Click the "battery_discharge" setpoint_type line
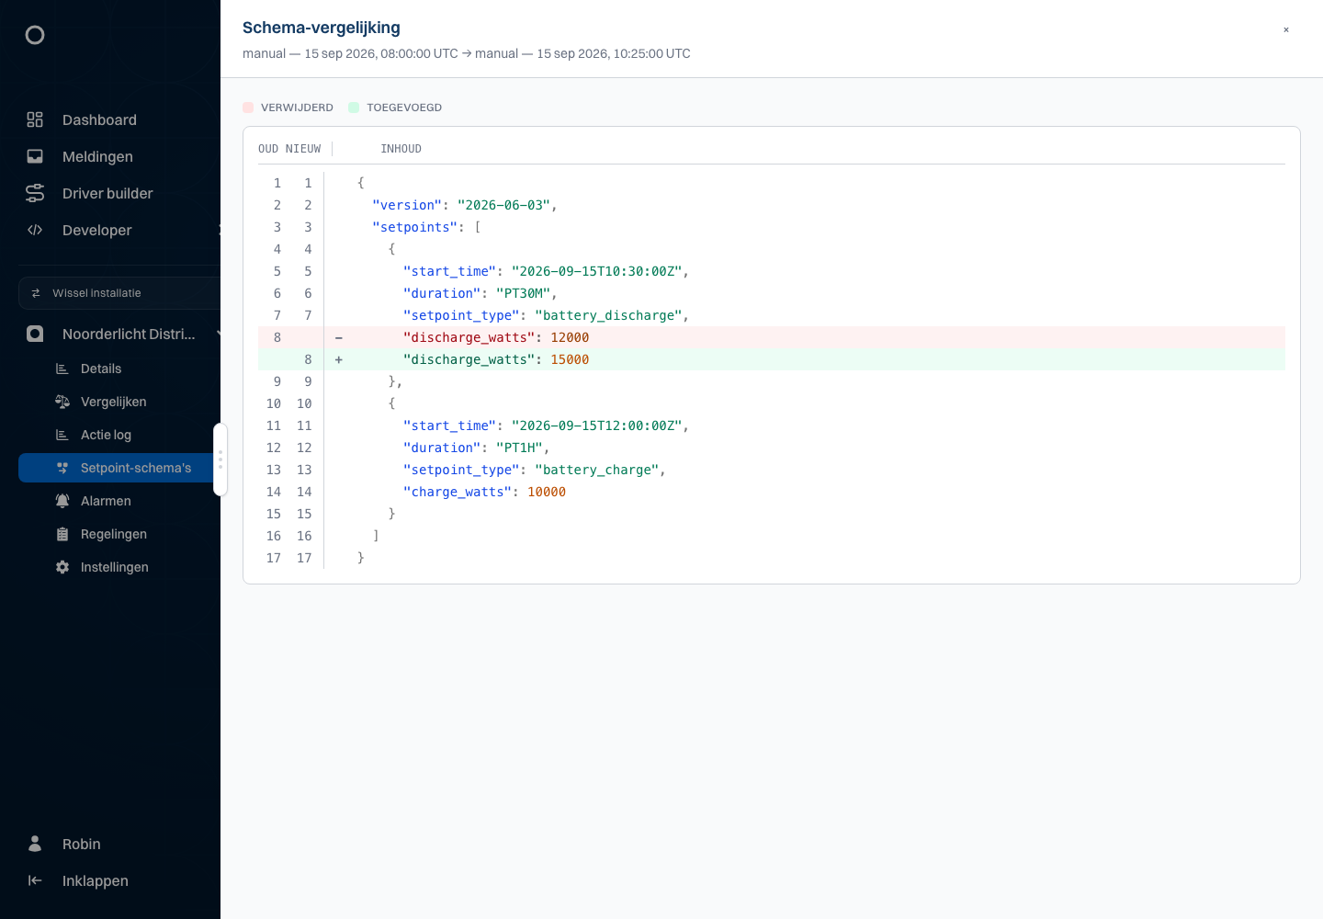1323x919 pixels. pos(772,315)
